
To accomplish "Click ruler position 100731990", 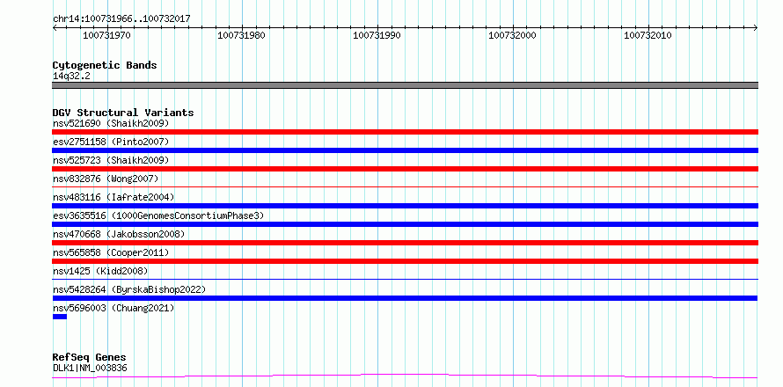I will [377, 35].
